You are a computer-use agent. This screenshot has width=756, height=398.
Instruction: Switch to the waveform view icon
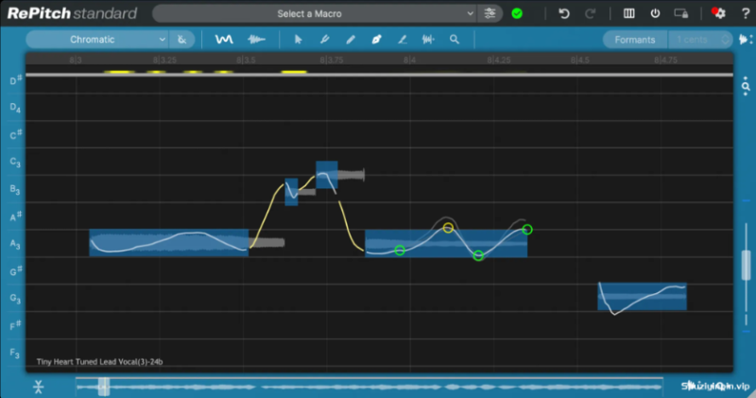tap(255, 40)
